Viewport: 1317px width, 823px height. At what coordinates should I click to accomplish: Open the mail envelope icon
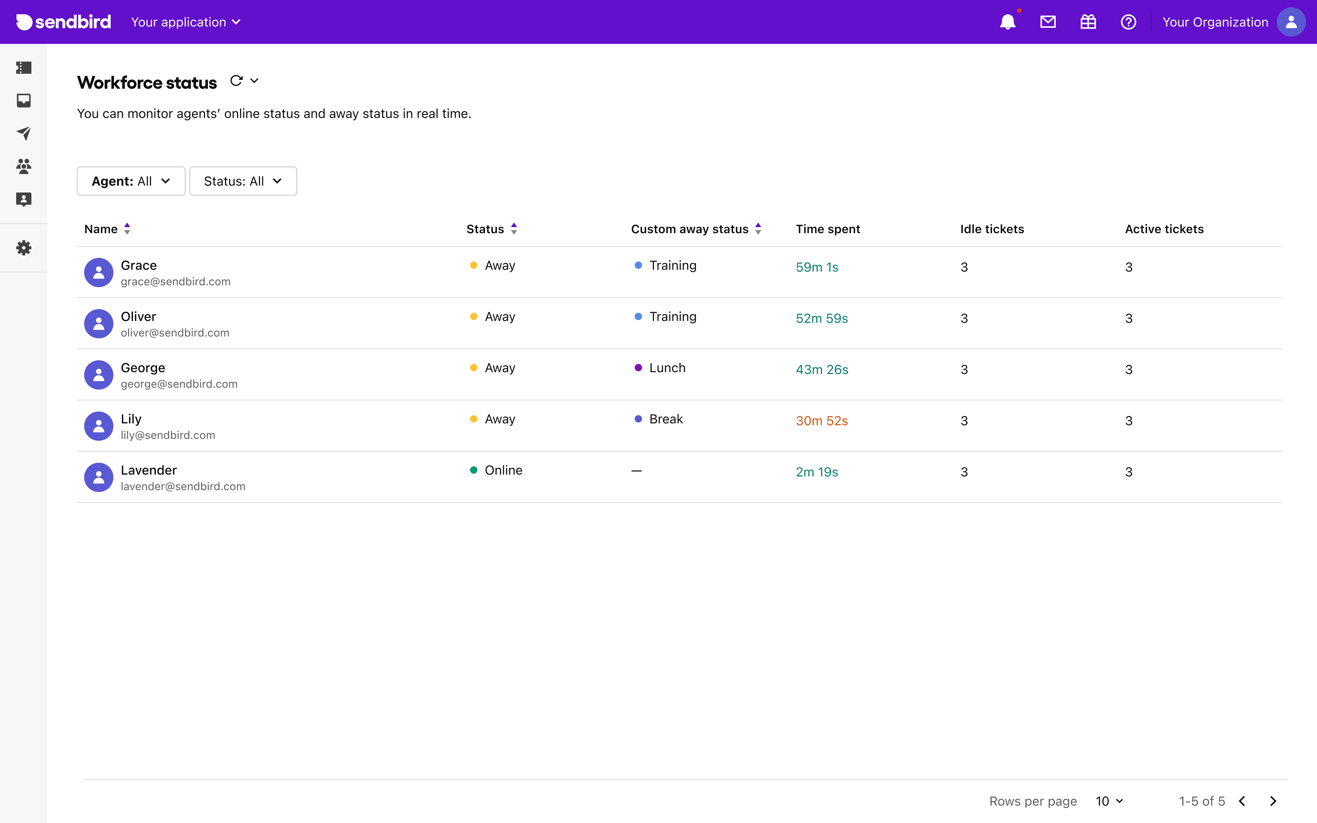coord(1048,22)
